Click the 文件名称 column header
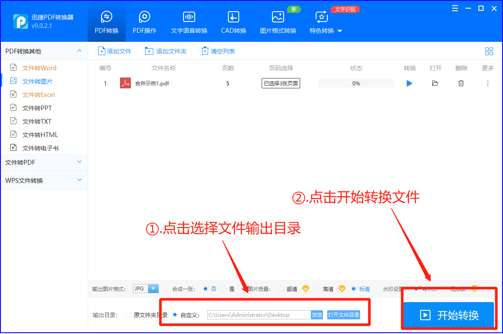Screen dimensions: 503x334 pyautogui.click(x=163, y=68)
